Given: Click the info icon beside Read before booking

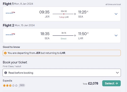Looking at the screenshot, I should pos(6,73).
